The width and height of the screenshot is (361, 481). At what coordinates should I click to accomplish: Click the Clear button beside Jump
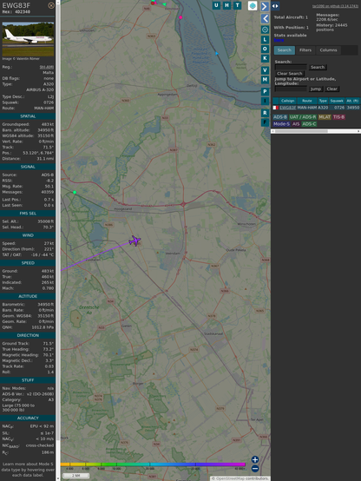click(x=331, y=89)
